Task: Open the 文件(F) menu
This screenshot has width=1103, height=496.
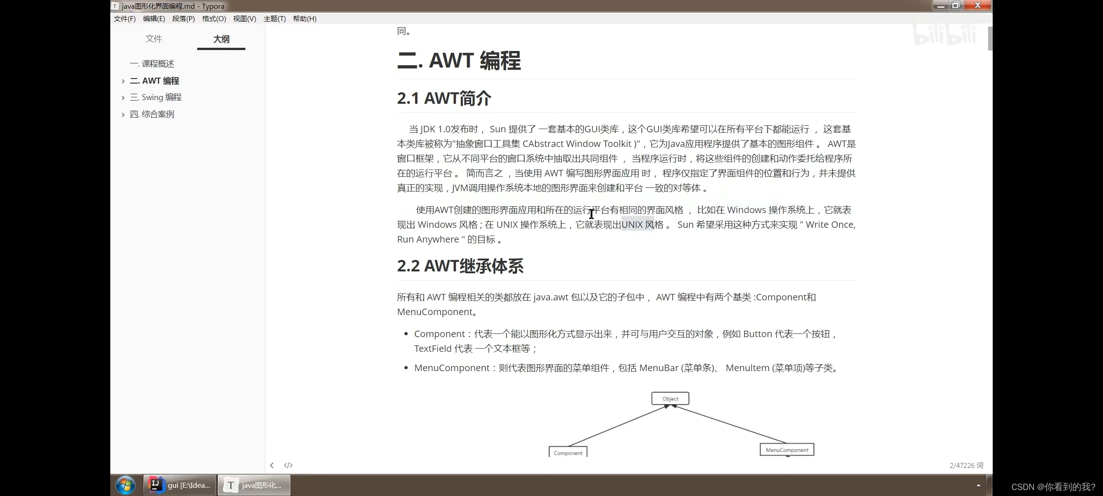Action: pyautogui.click(x=125, y=19)
